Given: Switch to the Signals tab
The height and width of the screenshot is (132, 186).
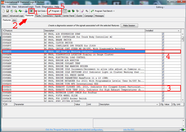Looking at the screenshot, I should pos(58,16).
